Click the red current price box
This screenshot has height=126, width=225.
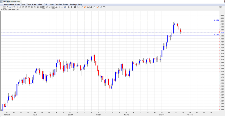[222, 32]
